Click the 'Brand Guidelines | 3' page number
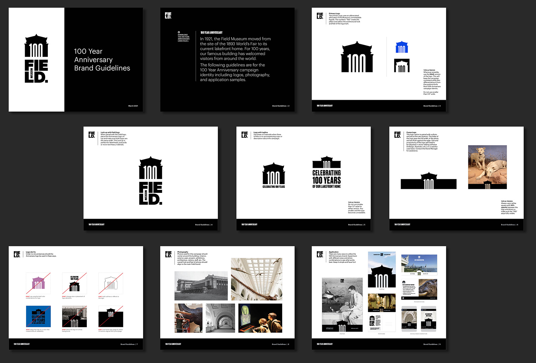This screenshot has width=536, height=363. click(432, 106)
